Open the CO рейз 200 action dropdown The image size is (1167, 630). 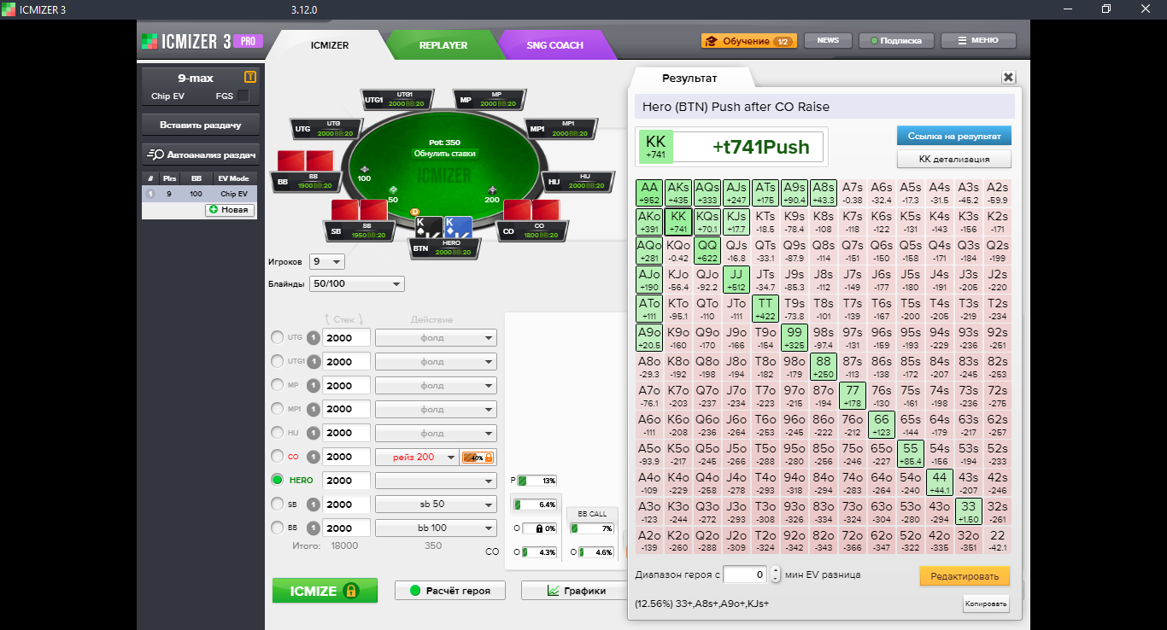click(418, 458)
